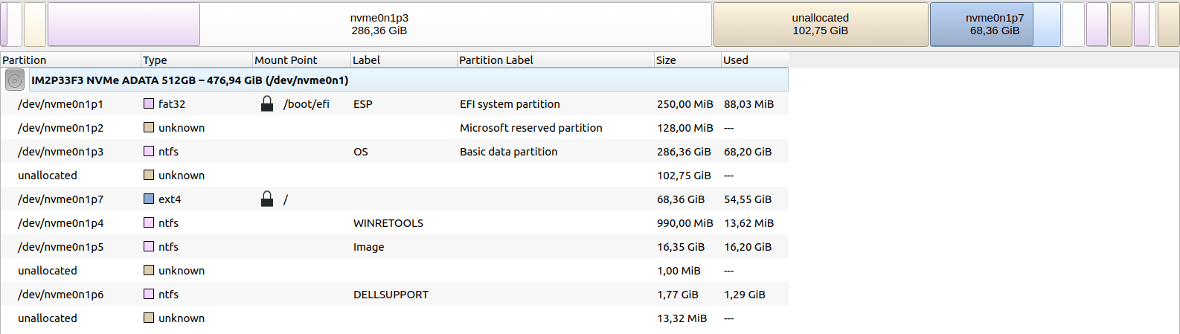Click the 68,20 GiB used value
This screenshot has width=1180, height=334.
coord(748,152)
